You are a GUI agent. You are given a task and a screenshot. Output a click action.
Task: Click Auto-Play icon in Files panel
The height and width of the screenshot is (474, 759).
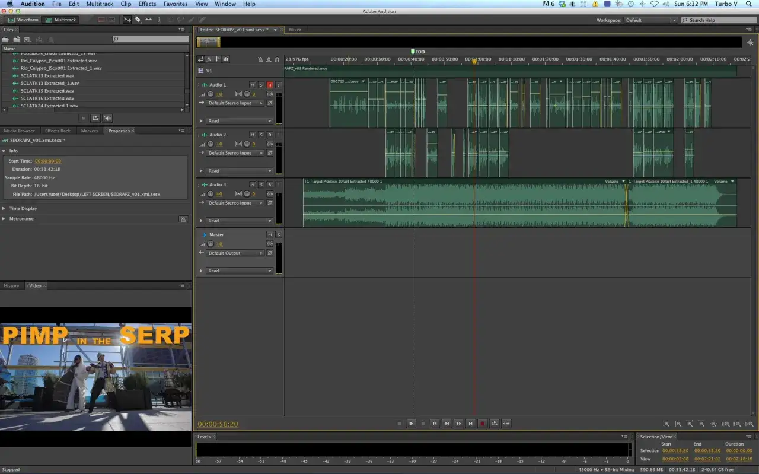click(x=107, y=118)
